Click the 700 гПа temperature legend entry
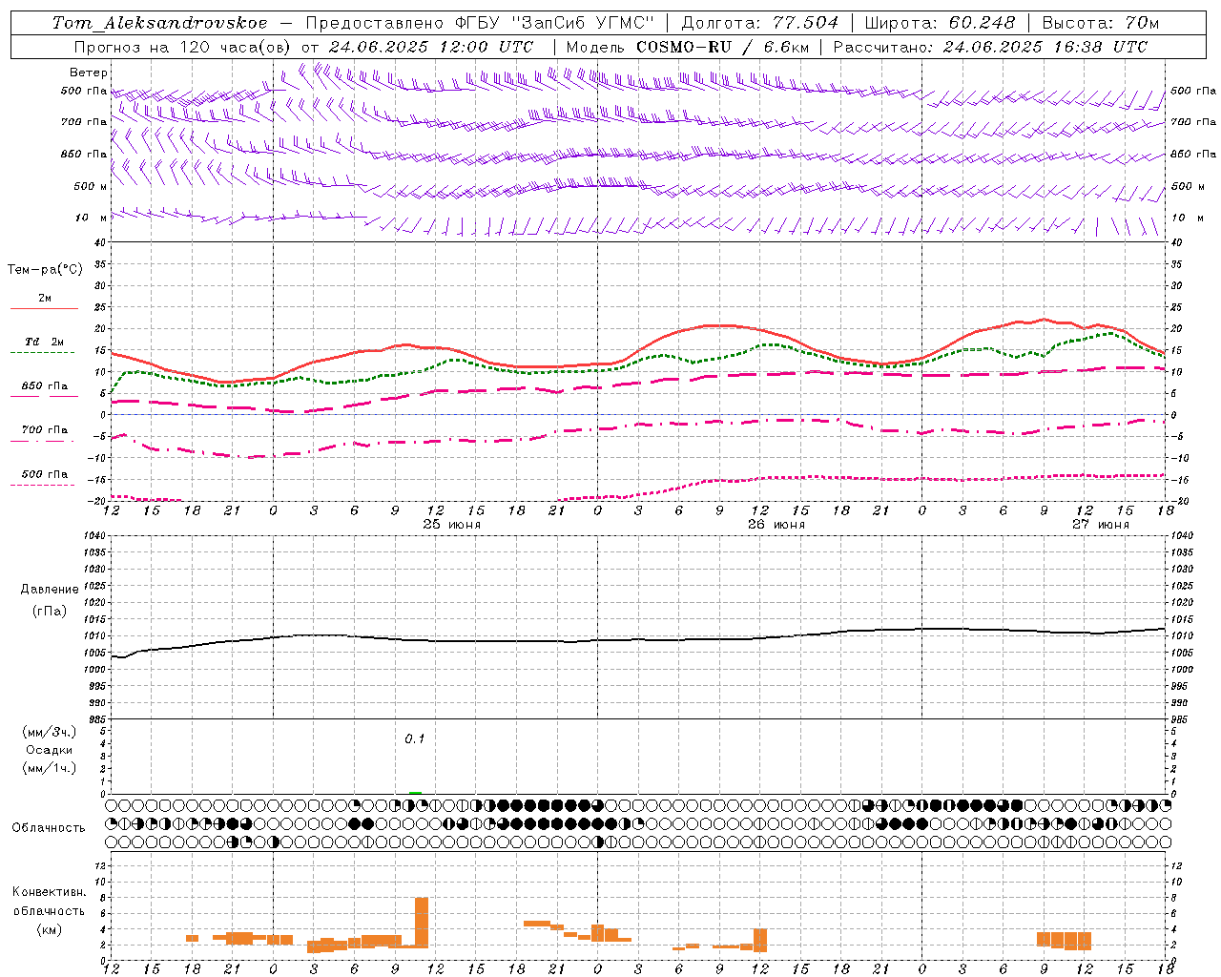Image resolution: width=1221 pixels, height=977 pixels. click(44, 429)
